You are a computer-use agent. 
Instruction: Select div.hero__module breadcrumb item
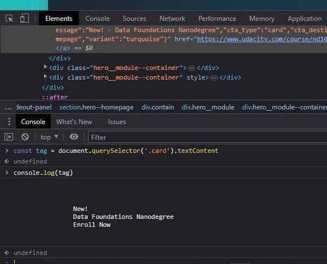coord(208,107)
